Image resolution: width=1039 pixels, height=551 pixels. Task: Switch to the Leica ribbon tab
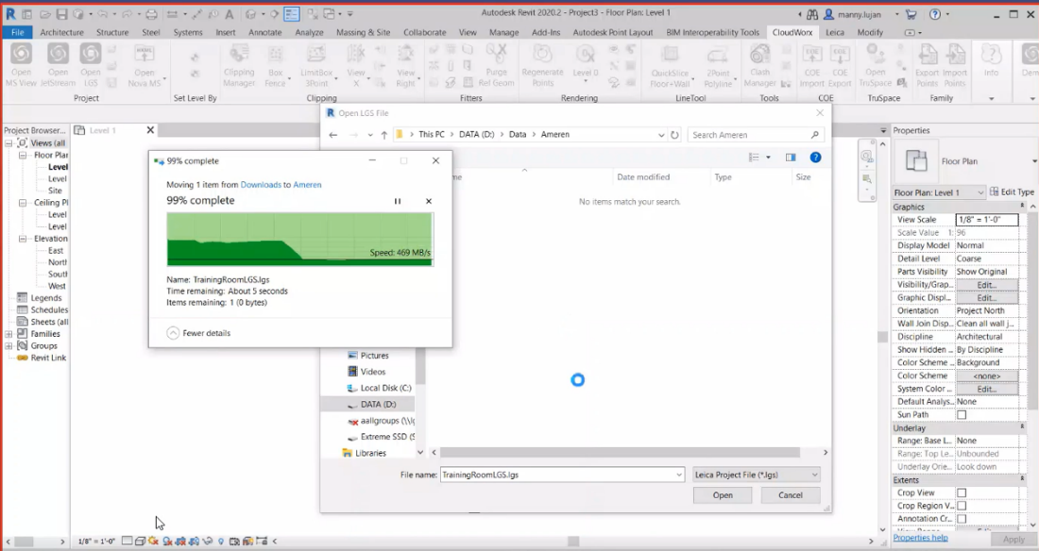point(835,32)
